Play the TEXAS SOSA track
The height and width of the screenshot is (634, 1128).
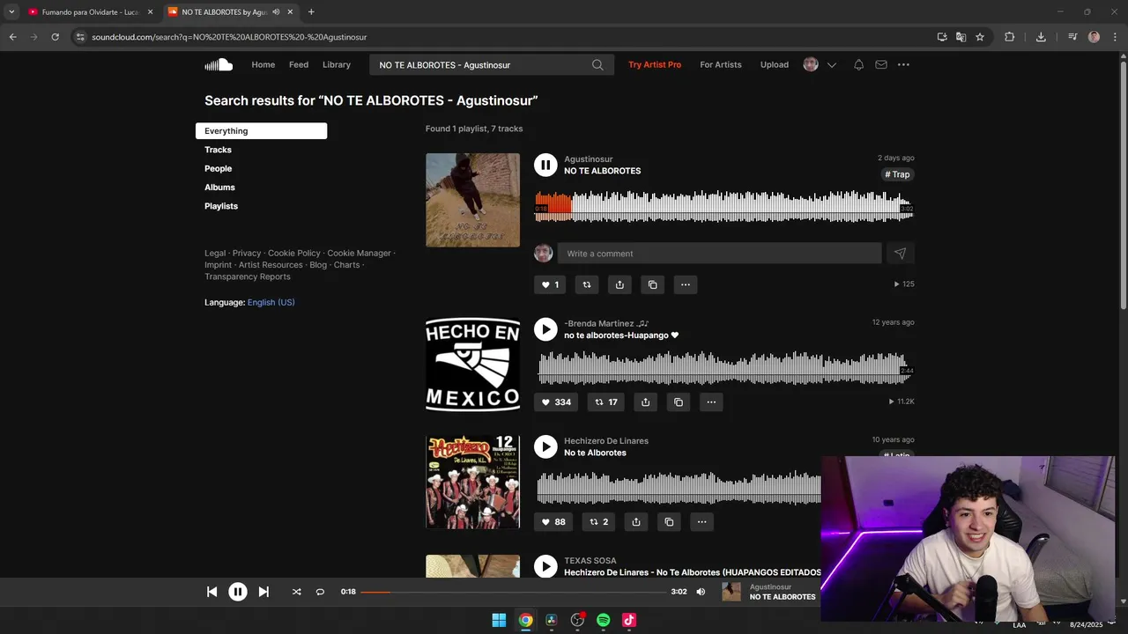coord(545,566)
